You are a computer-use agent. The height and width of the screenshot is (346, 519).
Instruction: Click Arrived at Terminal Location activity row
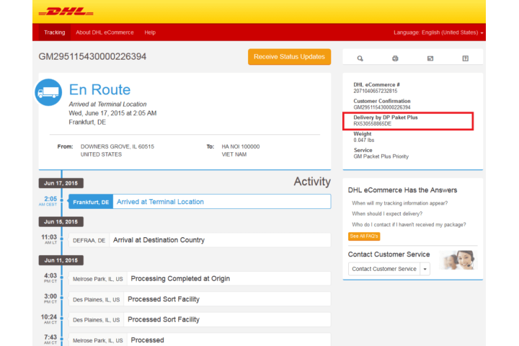(200, 202)
